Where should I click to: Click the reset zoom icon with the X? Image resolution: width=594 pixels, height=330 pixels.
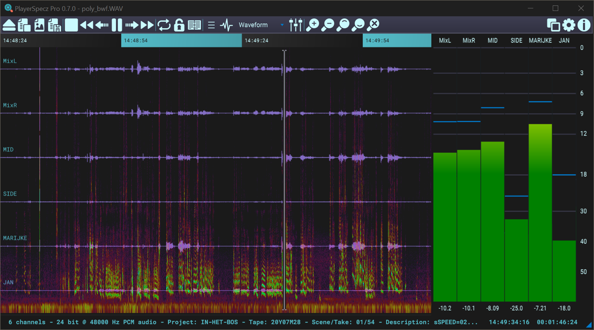(374, 24)
